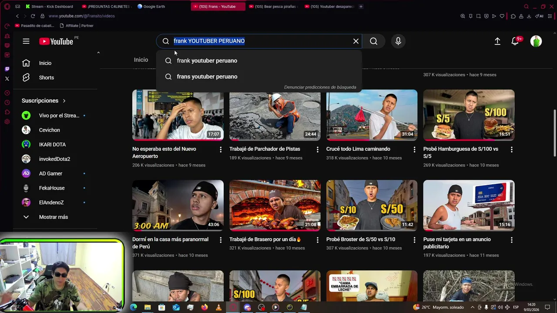557x313 pixels.
Task: Open Firefox from the taskbar
Action: click(205, 307)
